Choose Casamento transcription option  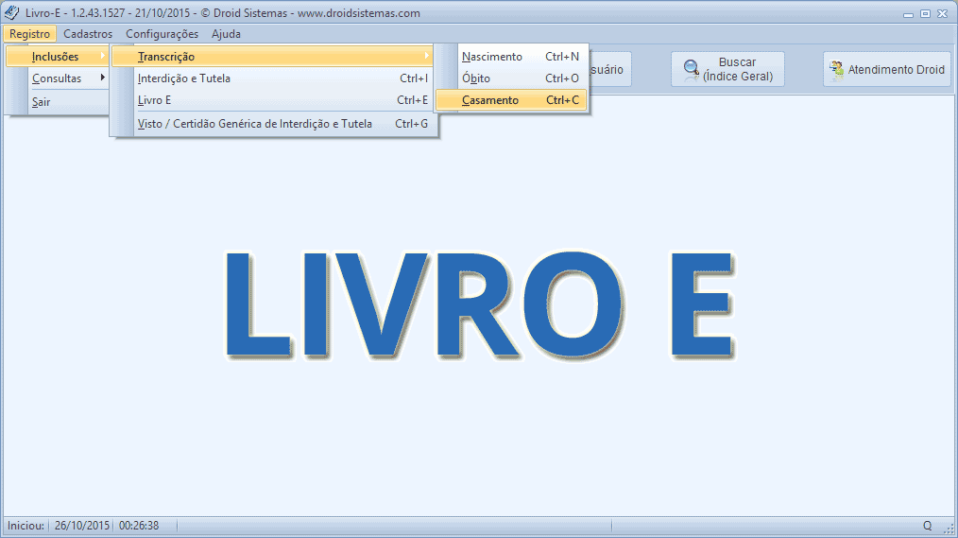pyautogui.click(x=511, y=100)
